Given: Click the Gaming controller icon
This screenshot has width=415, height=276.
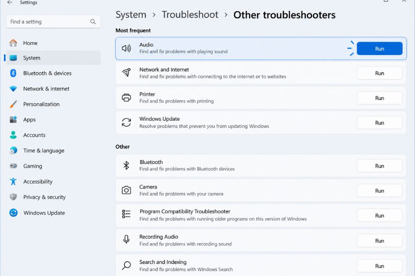Looking at the screenshot, I should click(x=13, y=166).
